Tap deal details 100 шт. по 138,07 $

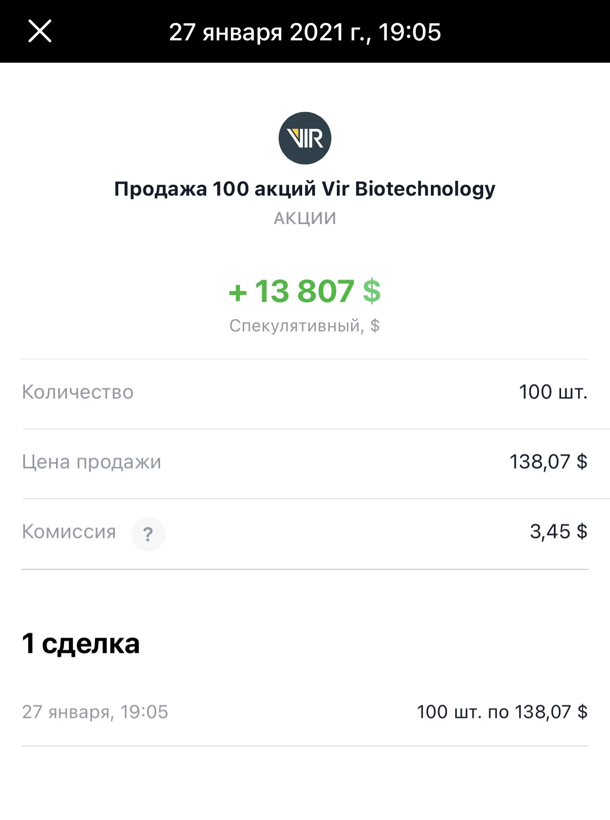pyautogui.click(x=502, y=712)
